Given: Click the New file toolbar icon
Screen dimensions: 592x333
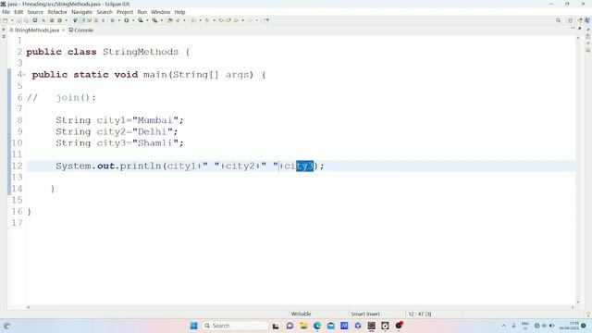Looking at the screenshot, I should [6, 20].
